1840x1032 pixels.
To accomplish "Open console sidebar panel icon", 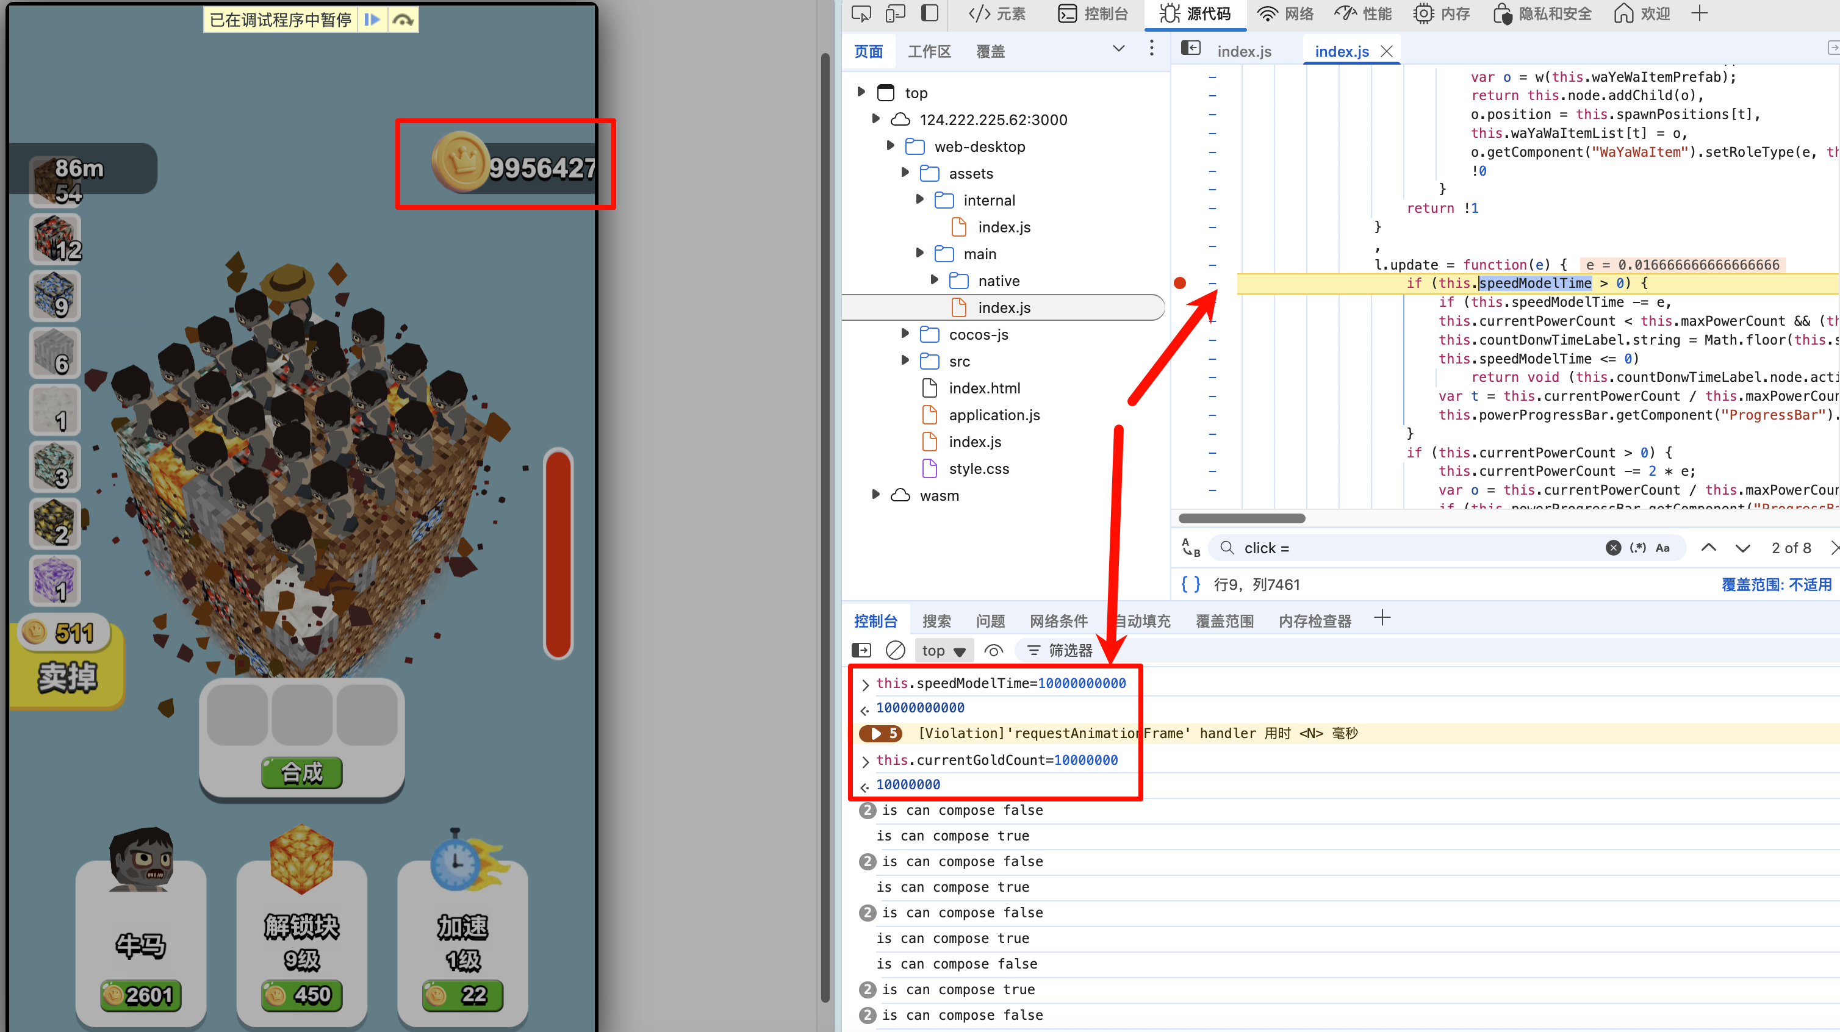I will click(861, 650).
